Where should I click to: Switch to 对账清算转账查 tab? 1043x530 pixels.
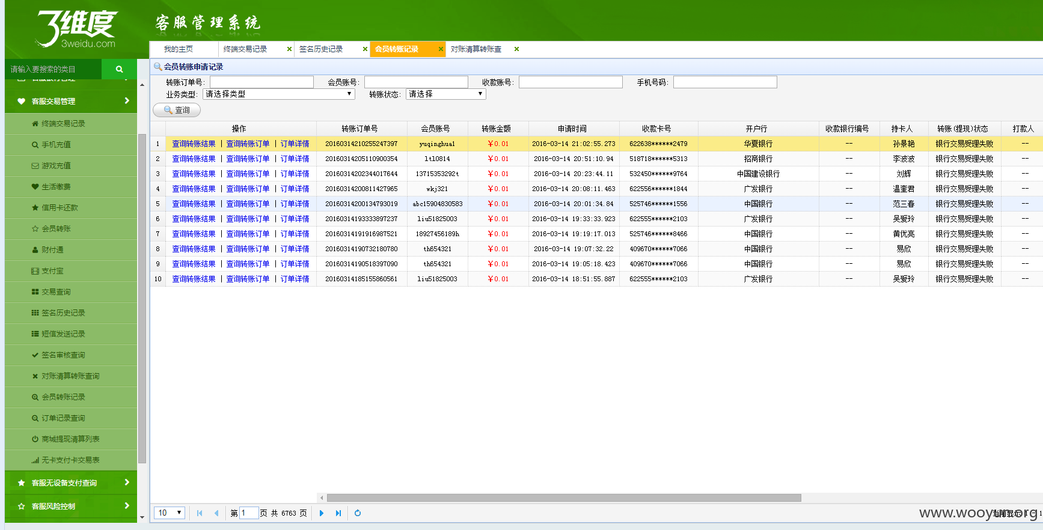point(476,49)
